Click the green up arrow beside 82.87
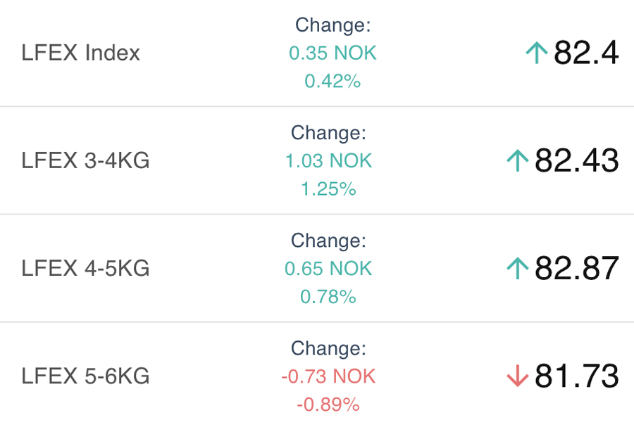This screenshot has width=634, height=427. (518, 269)
